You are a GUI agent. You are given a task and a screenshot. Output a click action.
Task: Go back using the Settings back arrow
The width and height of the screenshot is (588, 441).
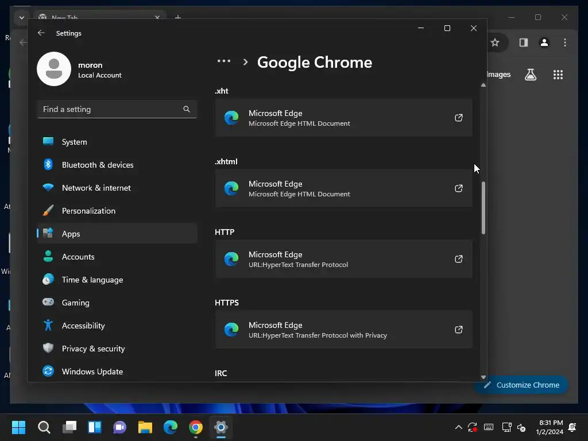tap(41, 33)
